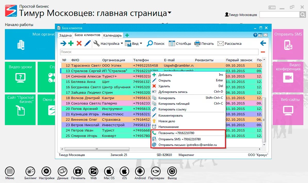This screenshot has width=308, height=183.
Task: Click the red X delete record icon
Action: point(79,43)
